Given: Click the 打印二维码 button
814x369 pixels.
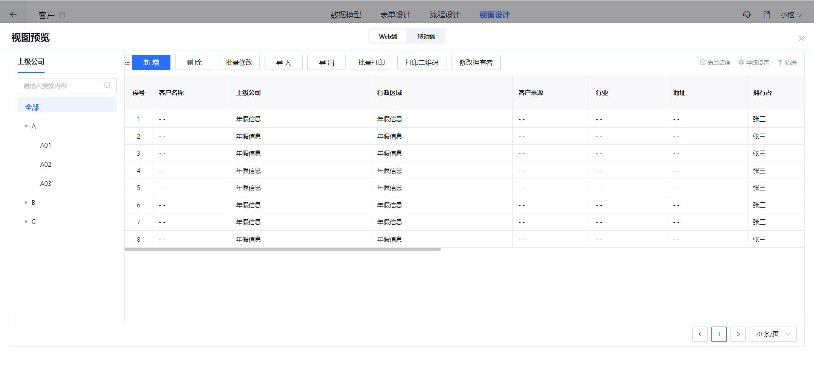Looking at the screenshot, I should pos(422,62).
